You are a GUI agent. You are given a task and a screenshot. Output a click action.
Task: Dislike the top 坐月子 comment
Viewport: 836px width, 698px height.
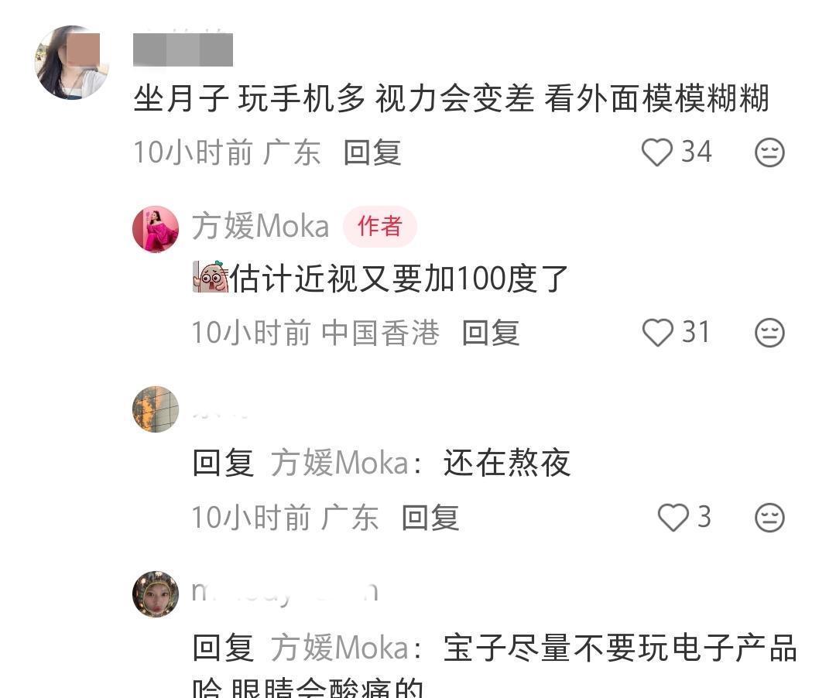pyautogui.click(x=769, y=152)
